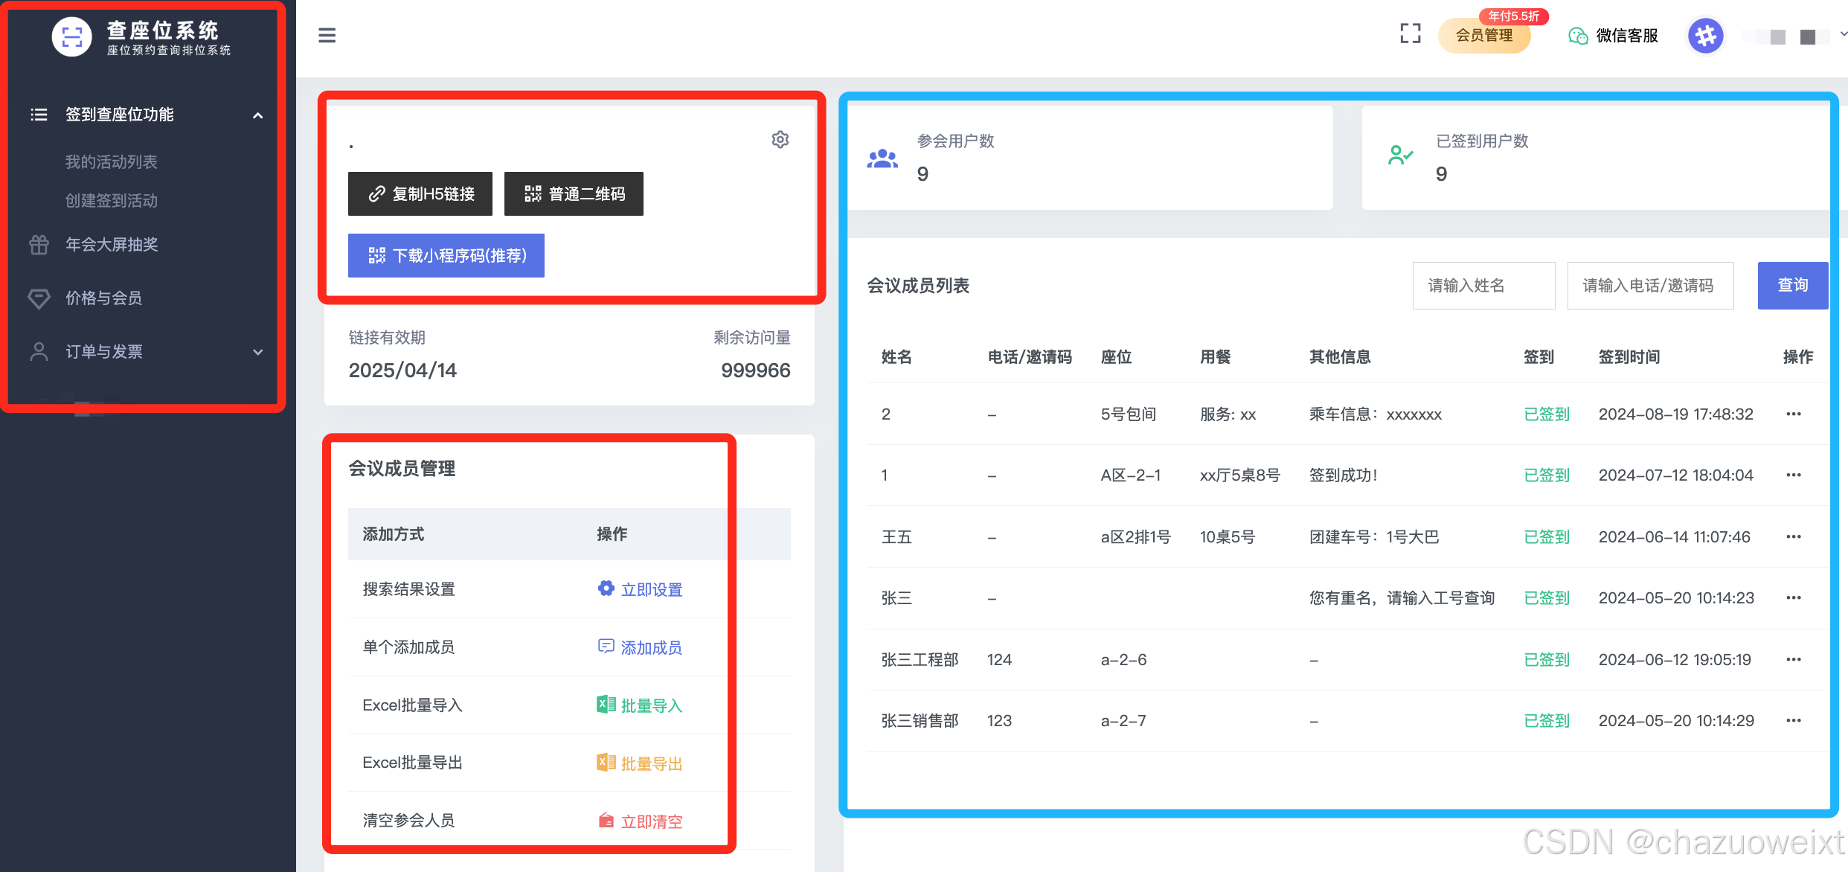Open more options for 张三销售部 row

pyautogui.click(x=1793, y=720)
